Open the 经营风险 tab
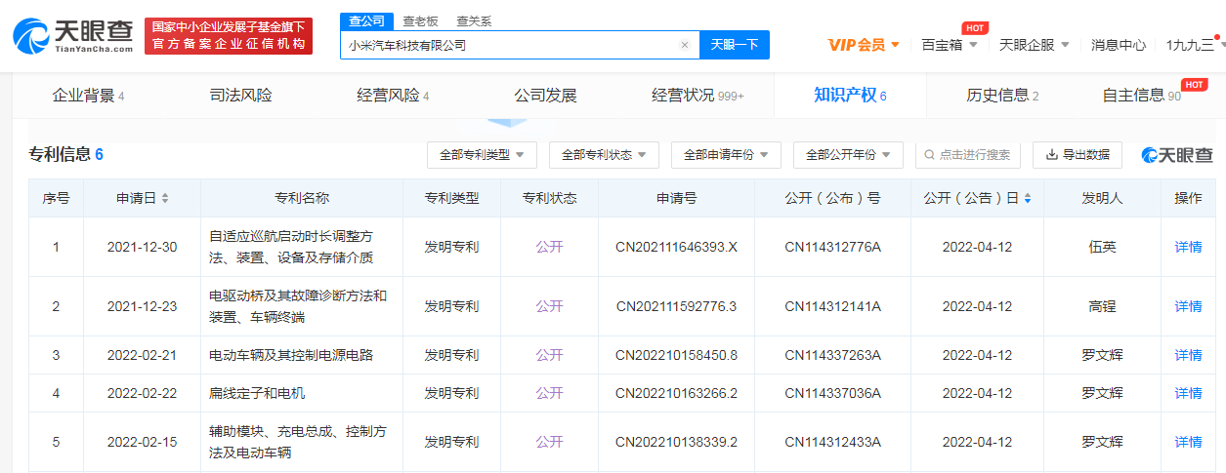1226x473 pixels. point(393,96)
